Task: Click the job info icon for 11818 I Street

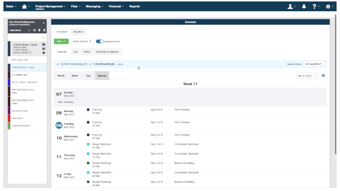Action: pyautogui.click(x=43, y=45)
